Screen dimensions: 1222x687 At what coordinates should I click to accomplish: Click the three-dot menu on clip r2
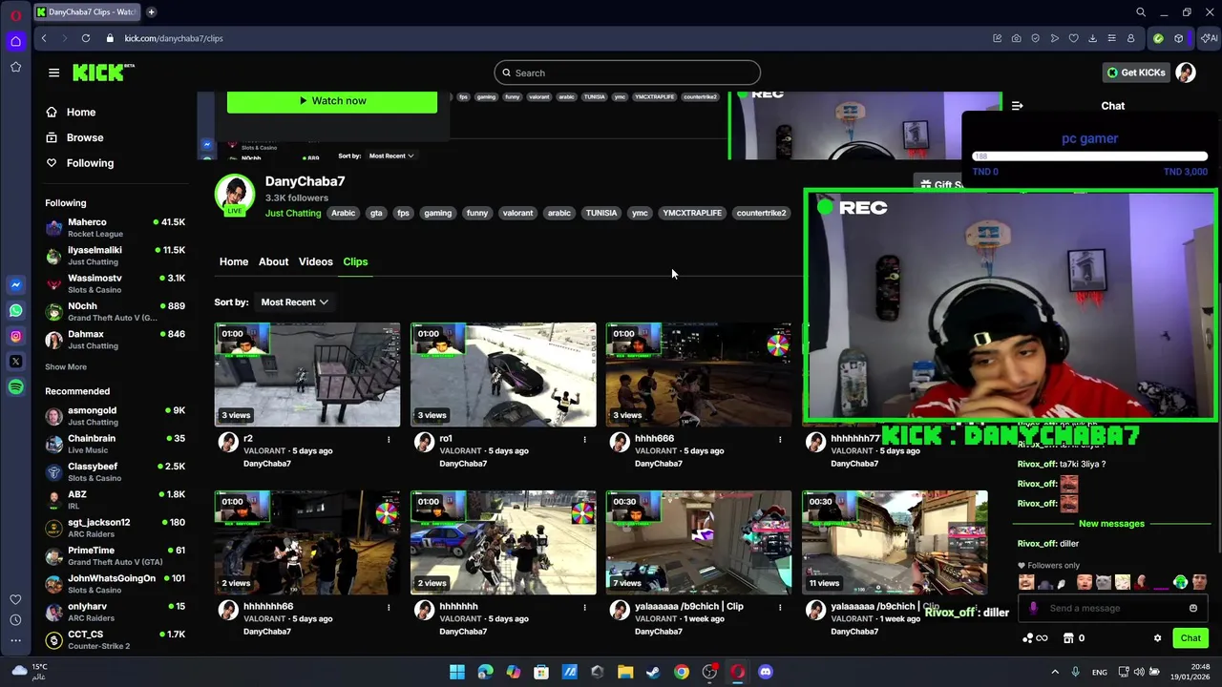(389, 439)
